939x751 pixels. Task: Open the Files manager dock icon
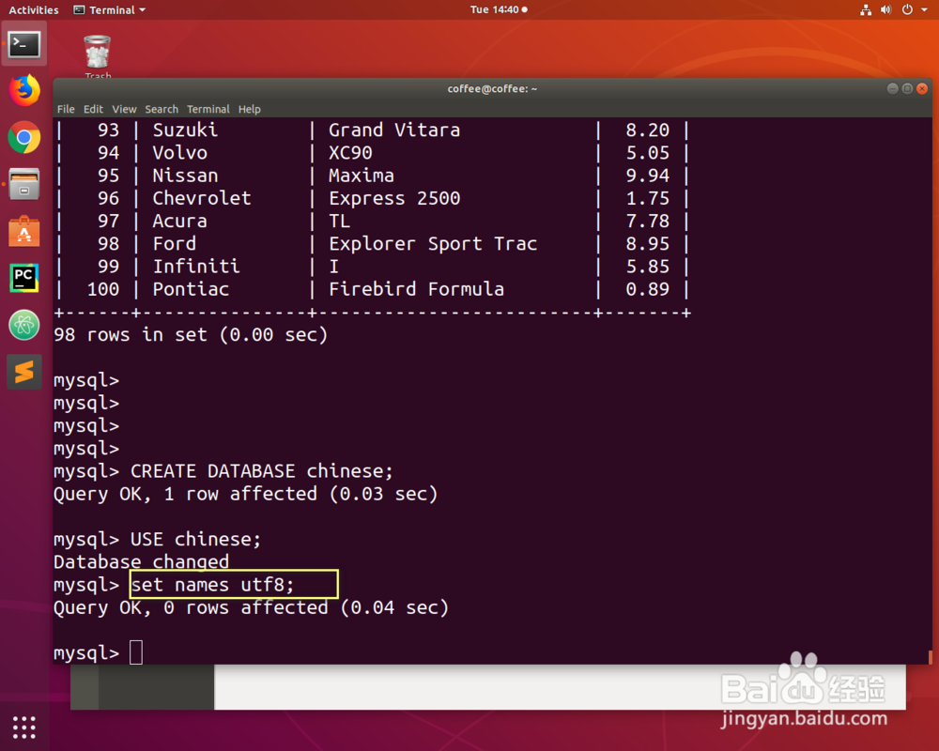click(x=24, y=184)
